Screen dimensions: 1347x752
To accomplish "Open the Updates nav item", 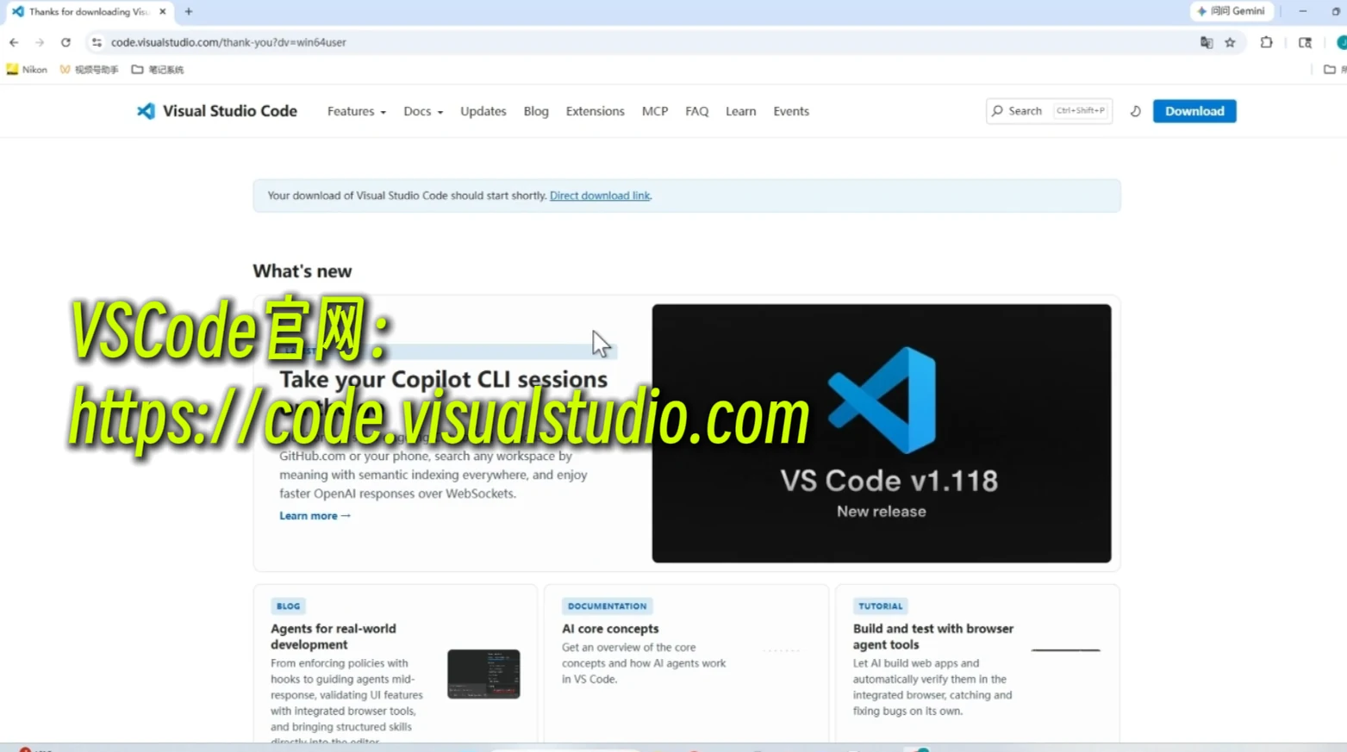I will (x=483, y=111).
